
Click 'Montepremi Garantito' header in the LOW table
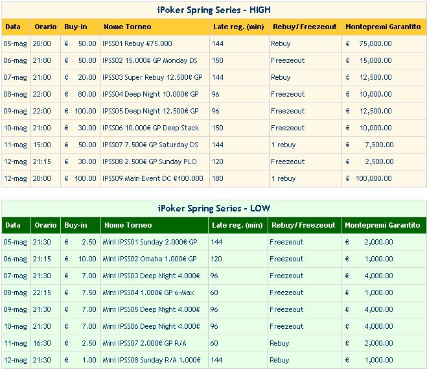point(382,225)
